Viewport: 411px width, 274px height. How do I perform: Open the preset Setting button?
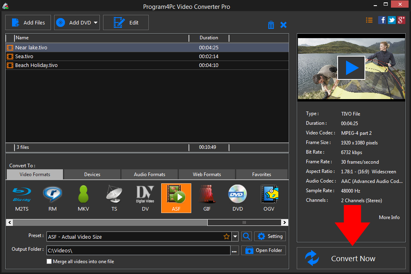click(270, 237)
